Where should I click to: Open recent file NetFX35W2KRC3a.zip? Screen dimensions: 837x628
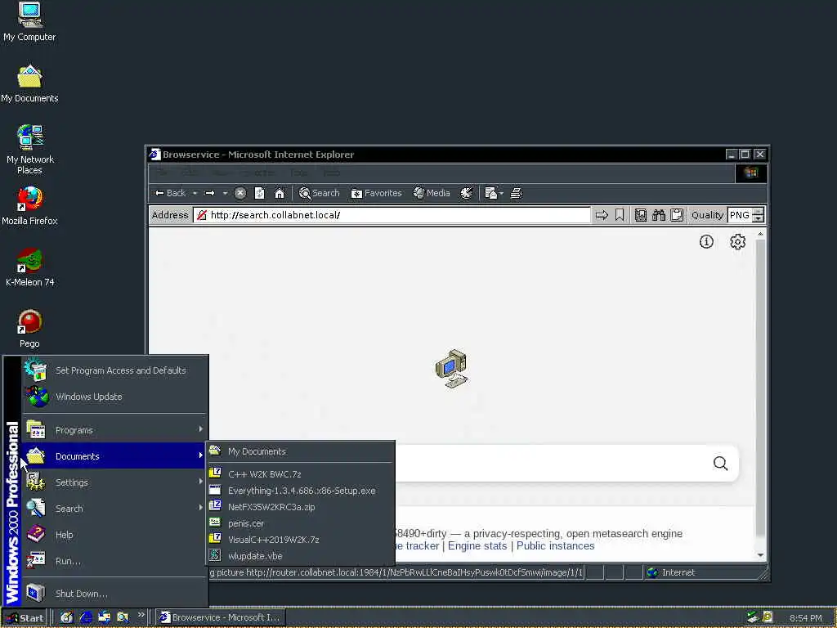[301, 507]
